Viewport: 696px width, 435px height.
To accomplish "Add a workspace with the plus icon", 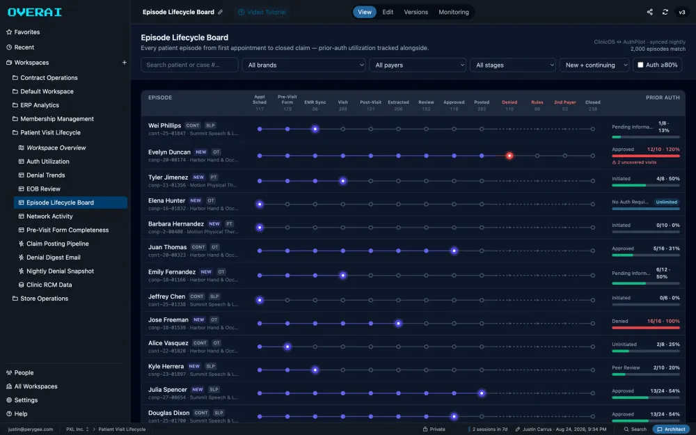I will pos(125,63).
